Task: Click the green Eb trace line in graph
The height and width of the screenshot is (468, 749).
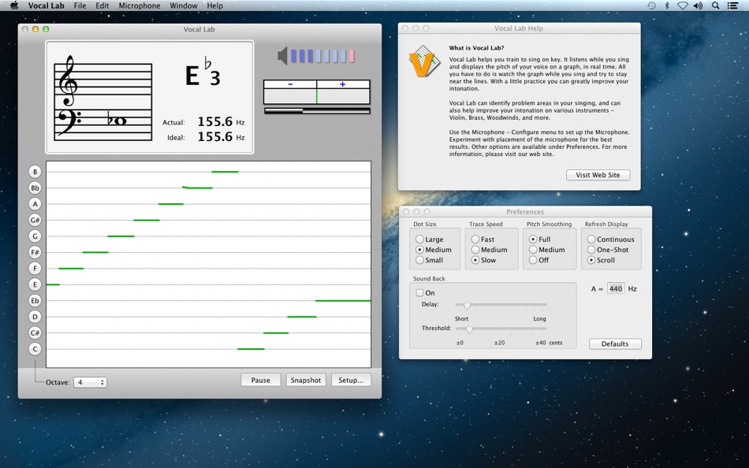Action: tap(343, 301)
